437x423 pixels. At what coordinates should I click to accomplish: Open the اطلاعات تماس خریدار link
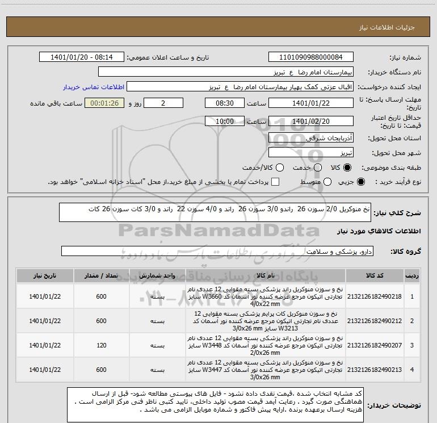point(94,87)
